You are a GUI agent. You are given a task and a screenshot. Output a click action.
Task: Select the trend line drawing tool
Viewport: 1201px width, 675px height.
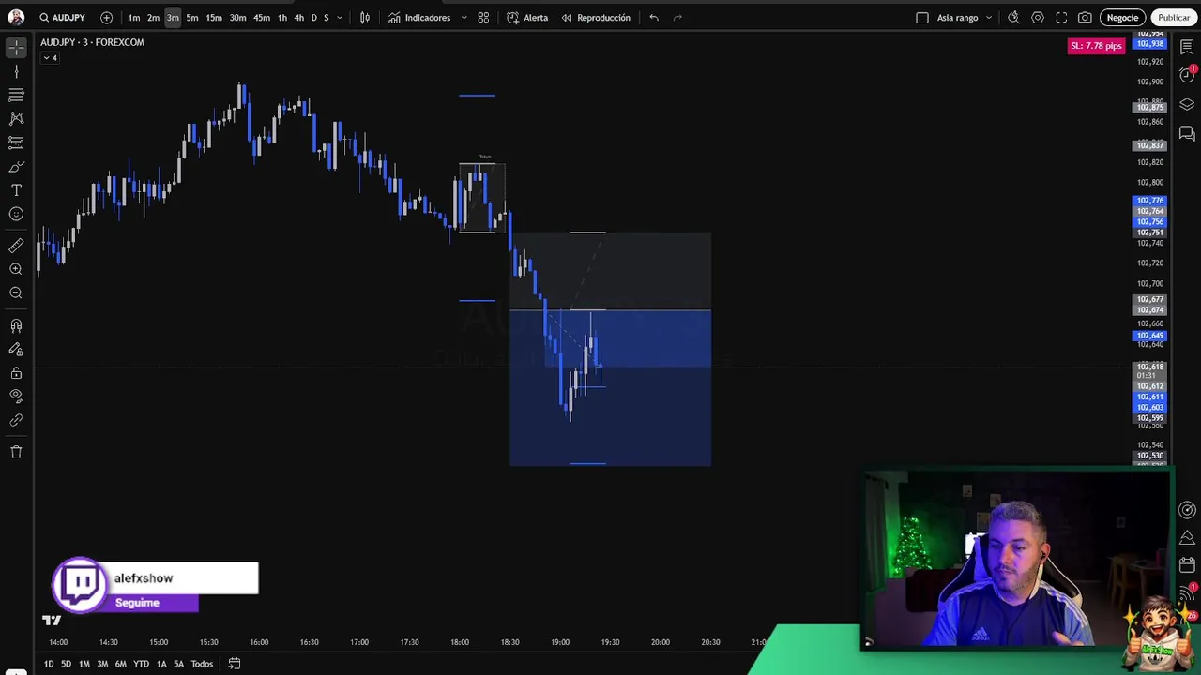16,71
